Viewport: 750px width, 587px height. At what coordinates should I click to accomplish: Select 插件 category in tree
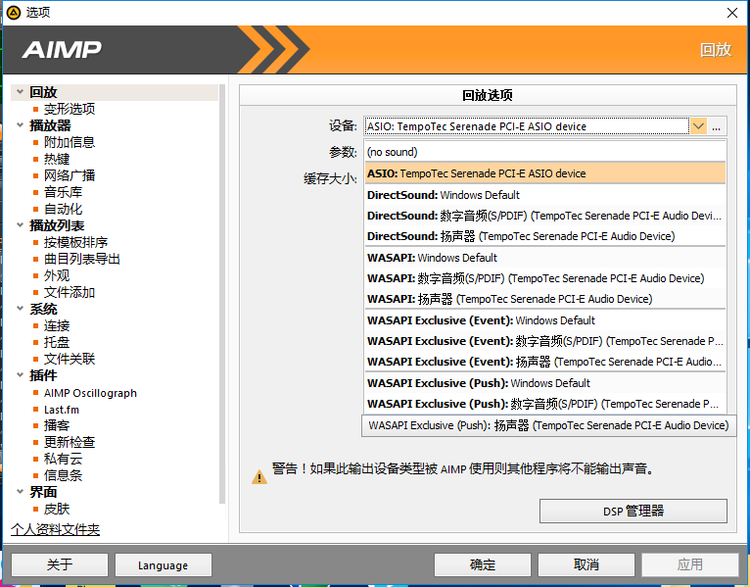coord(43,375)
